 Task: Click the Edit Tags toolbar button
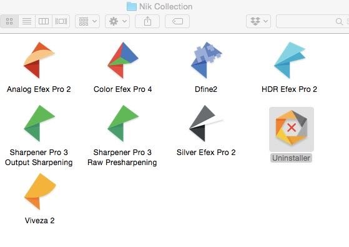point(177,21)
